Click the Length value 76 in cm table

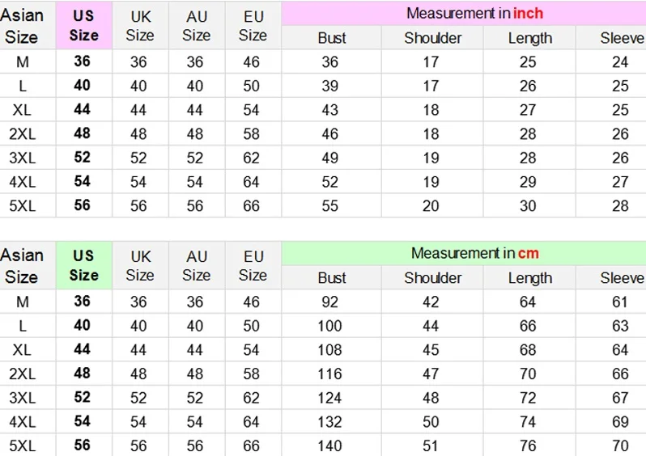[528, 445]
